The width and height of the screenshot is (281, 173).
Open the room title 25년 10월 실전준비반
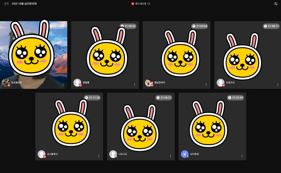tap(24, 4)
